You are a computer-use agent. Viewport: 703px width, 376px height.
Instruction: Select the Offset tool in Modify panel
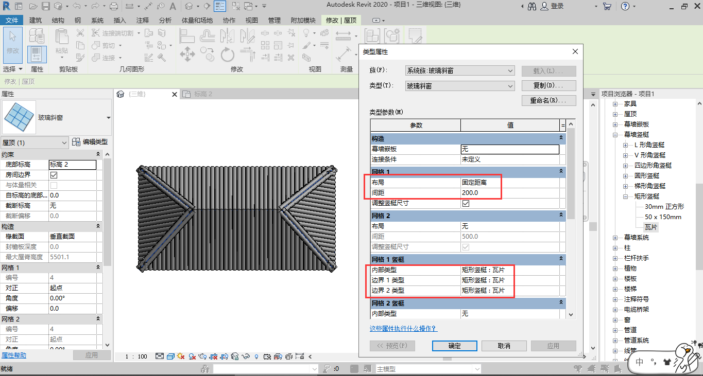tap(208, 35)
